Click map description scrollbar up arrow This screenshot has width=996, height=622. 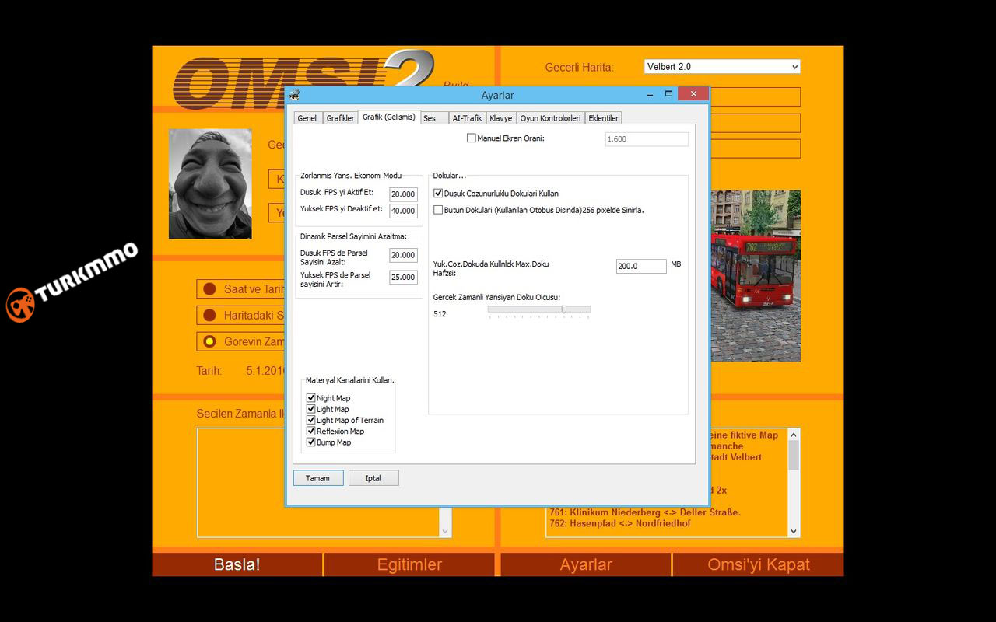click(x=794, y=435)
